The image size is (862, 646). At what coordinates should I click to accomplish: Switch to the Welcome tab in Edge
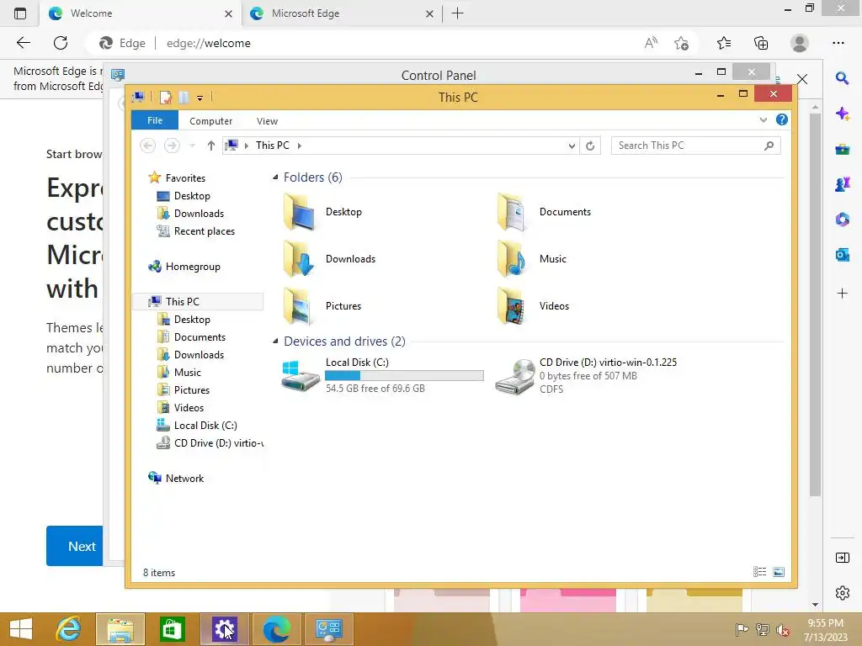coord(139,13)
